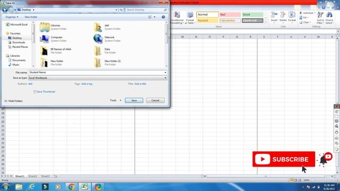The height and width of the screenshot is (191, 340).
Task: Switch to the Sheet2 tab
Action: coord(32,176)
